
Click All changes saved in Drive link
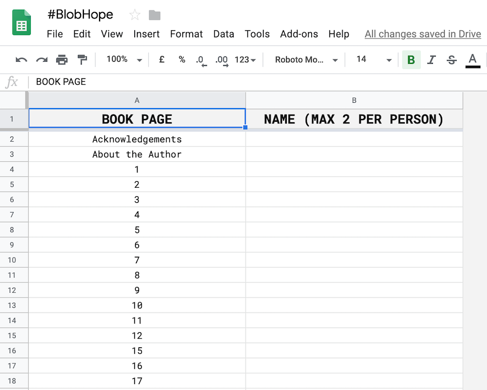point(423,34)
